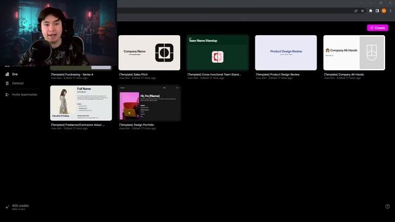Viewport: 395px width, 222px height.
Task: Open the browser three-dot menu
Action: click(391, 11)
